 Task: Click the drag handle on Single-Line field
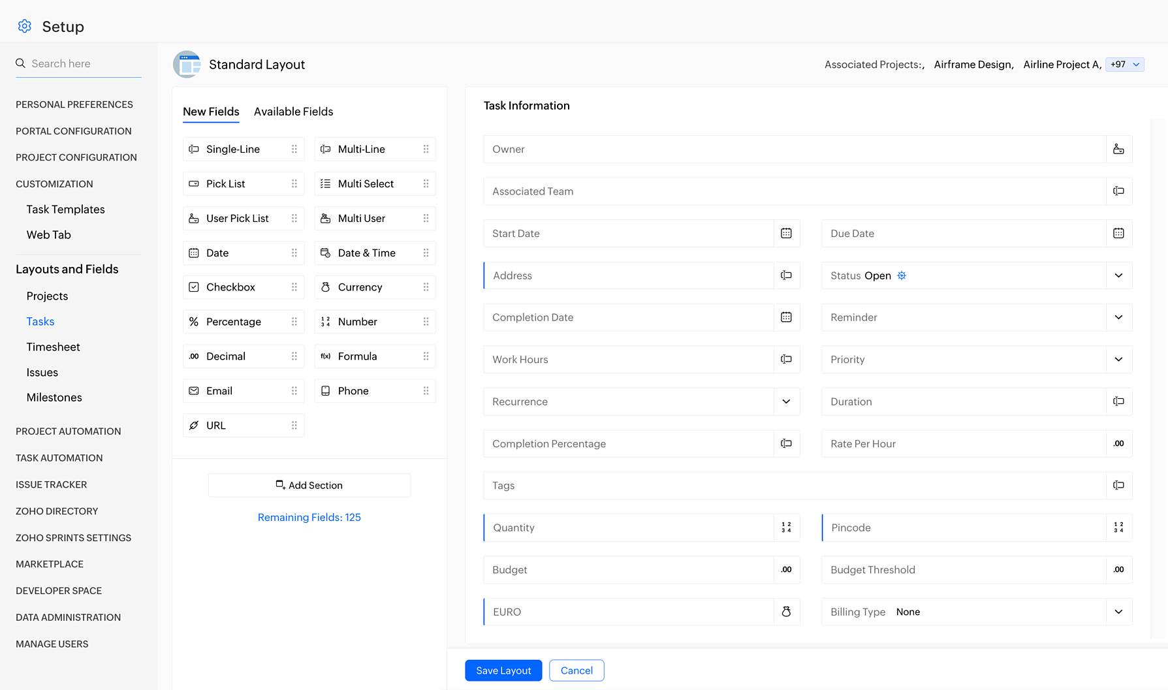pyautogui.click(x=294, y=149)
